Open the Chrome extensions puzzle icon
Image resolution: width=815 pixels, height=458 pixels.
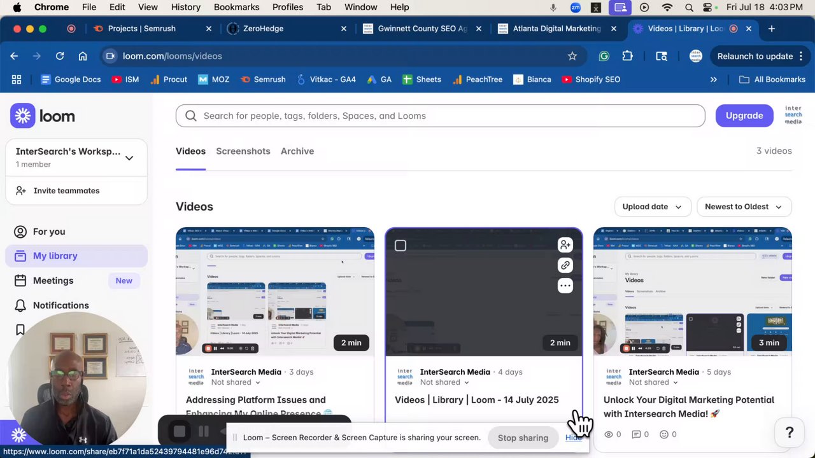click(x=627, y=56)
